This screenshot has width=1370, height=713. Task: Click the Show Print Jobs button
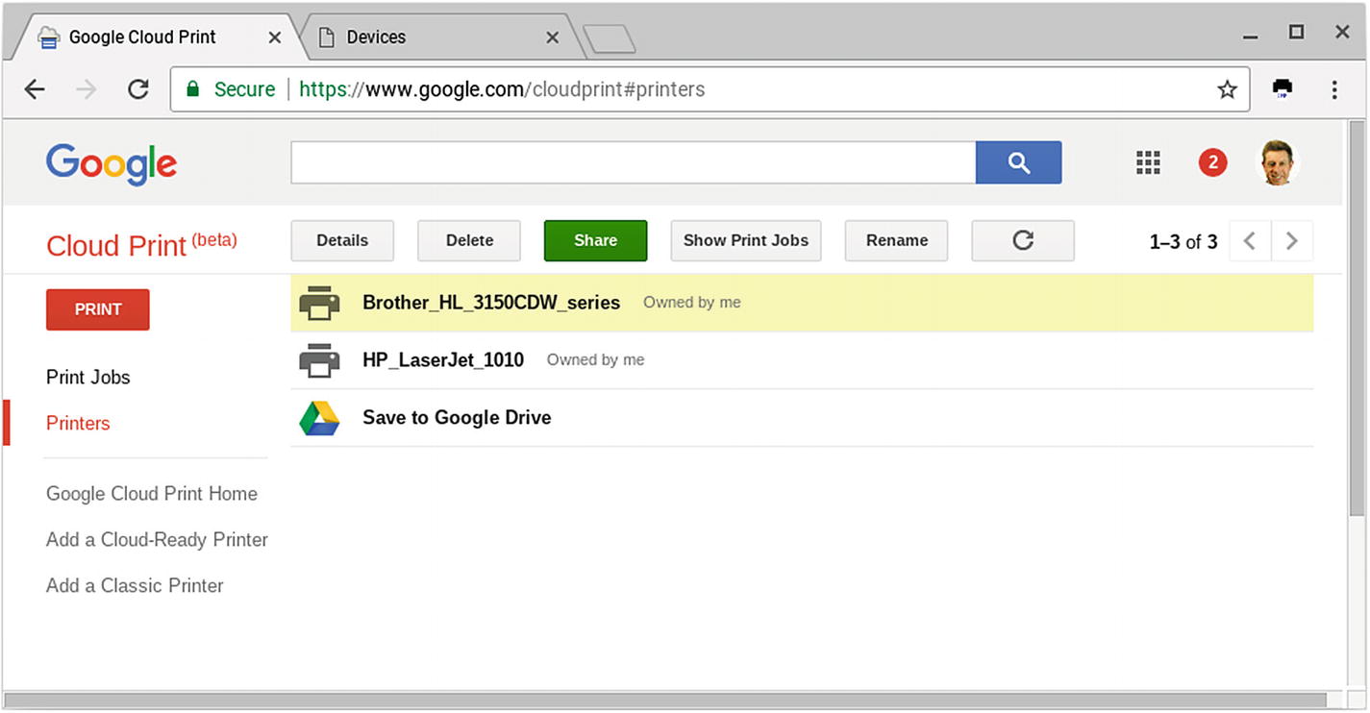746,240
